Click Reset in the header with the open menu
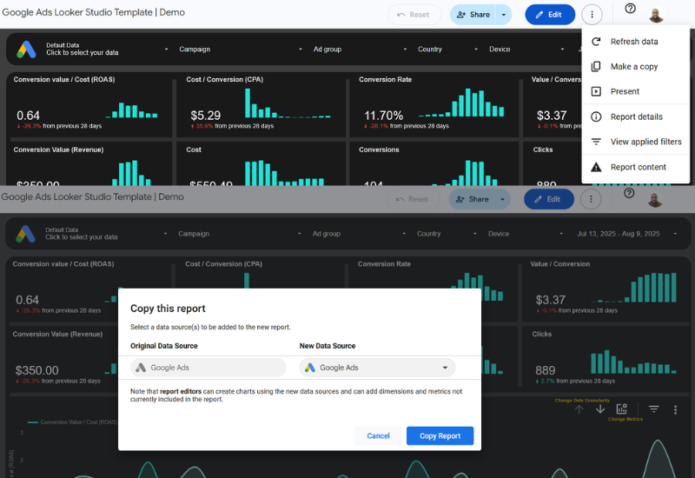 414,15
